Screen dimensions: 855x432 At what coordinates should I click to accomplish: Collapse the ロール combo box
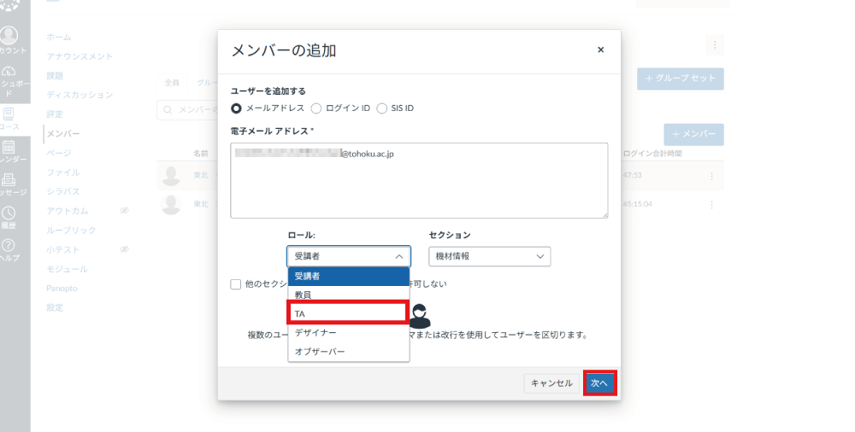(349, 256)
